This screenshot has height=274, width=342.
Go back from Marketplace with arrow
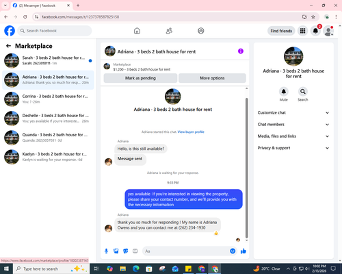[8, 46]
